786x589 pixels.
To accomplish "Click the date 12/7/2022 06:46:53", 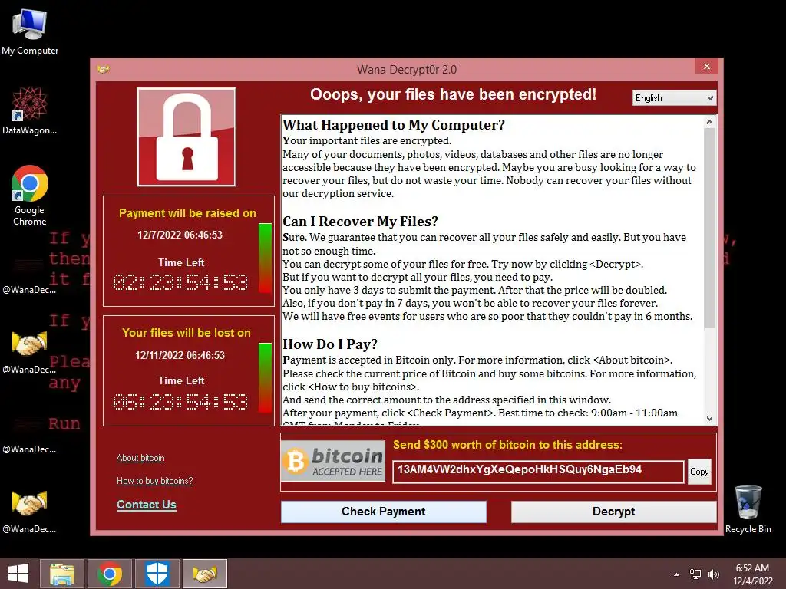I will [x=180, y=235].
